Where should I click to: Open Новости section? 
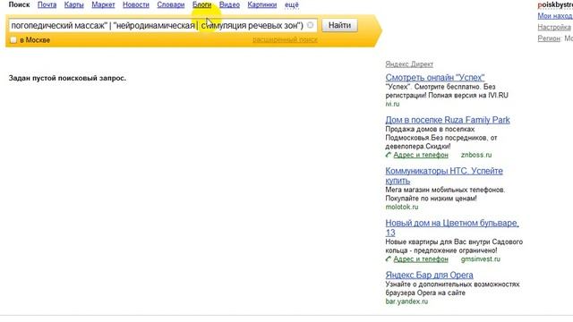(136, 4)
